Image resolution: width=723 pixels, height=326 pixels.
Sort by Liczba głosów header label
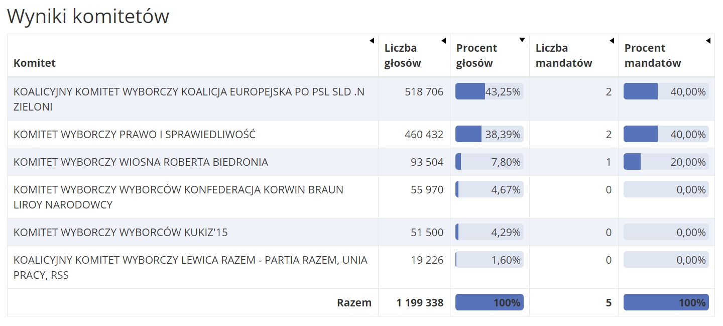pyautogui.click(x=403, y=55)
